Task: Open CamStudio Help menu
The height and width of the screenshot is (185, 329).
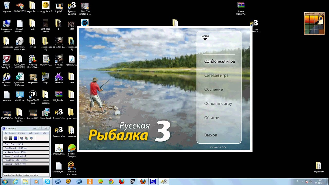Action: click(x=44, y=133)
